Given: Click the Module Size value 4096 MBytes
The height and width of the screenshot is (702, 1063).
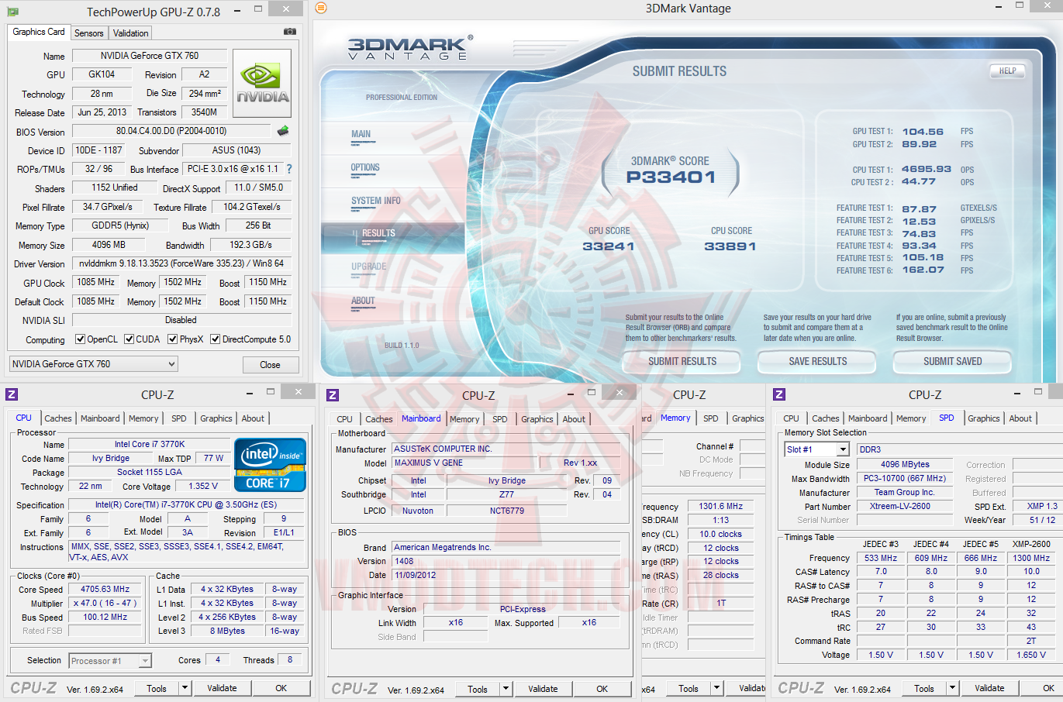Looking at the screenshot, I should (905, 464).
